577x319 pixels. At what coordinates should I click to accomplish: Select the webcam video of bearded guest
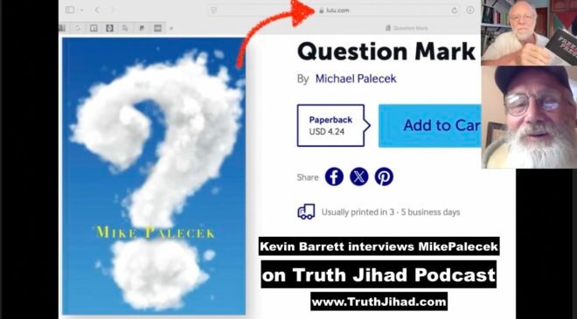(529, 117)
